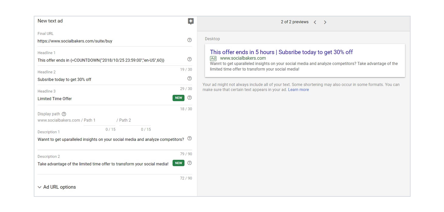The image size is (444, 212).
Task: Click the 'Description 2' label
Action: pos(49,156)
